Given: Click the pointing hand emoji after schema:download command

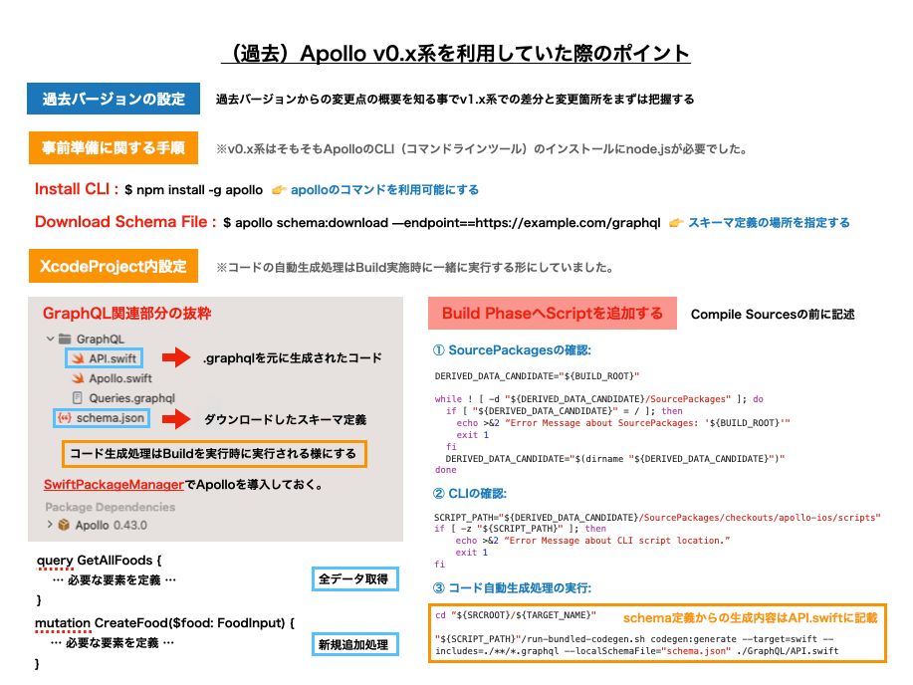Looking at the screenshot, I should coord(676,222).
